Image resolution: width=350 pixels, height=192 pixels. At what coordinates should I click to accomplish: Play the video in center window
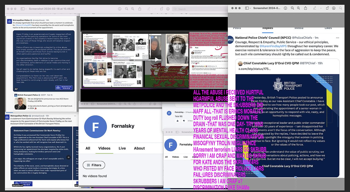(x=157, y=60)
